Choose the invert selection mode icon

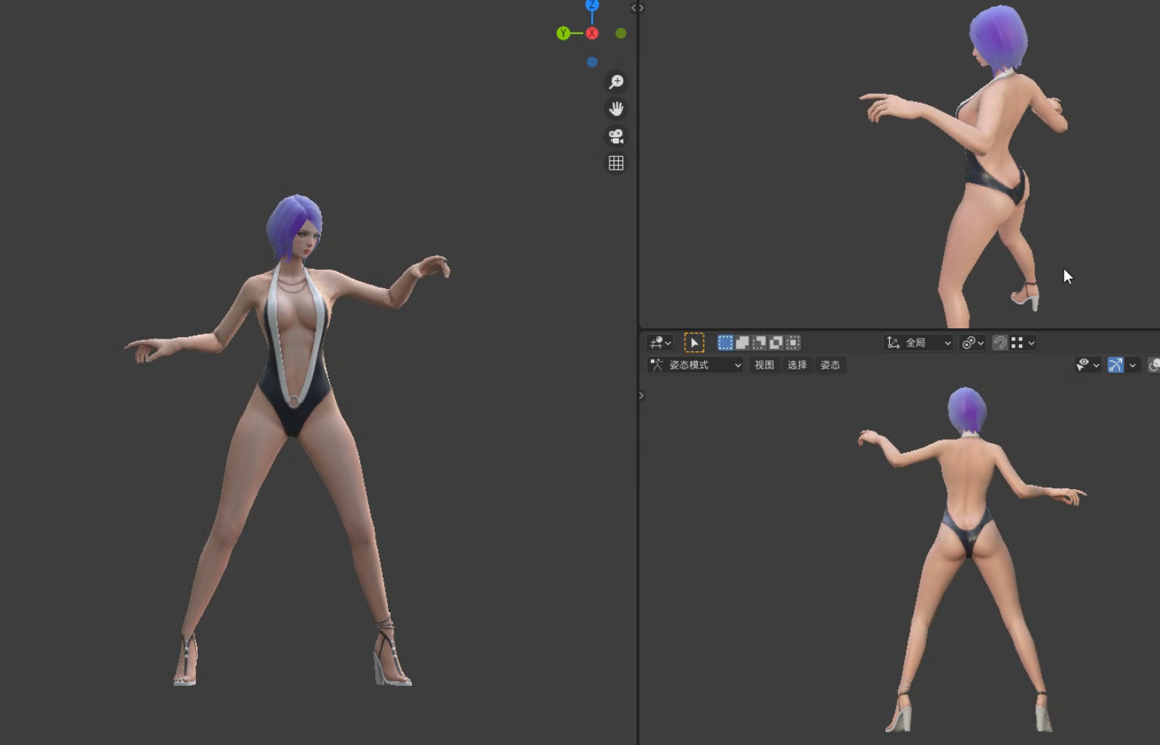[x=776, y=343]
